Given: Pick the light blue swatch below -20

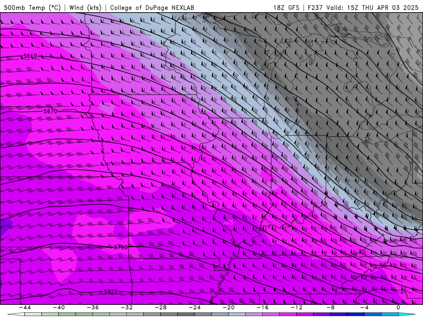Looking at the screenshot, I should pos(237,314).
